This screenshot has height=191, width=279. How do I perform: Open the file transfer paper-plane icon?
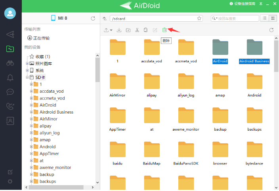[10, 34]
